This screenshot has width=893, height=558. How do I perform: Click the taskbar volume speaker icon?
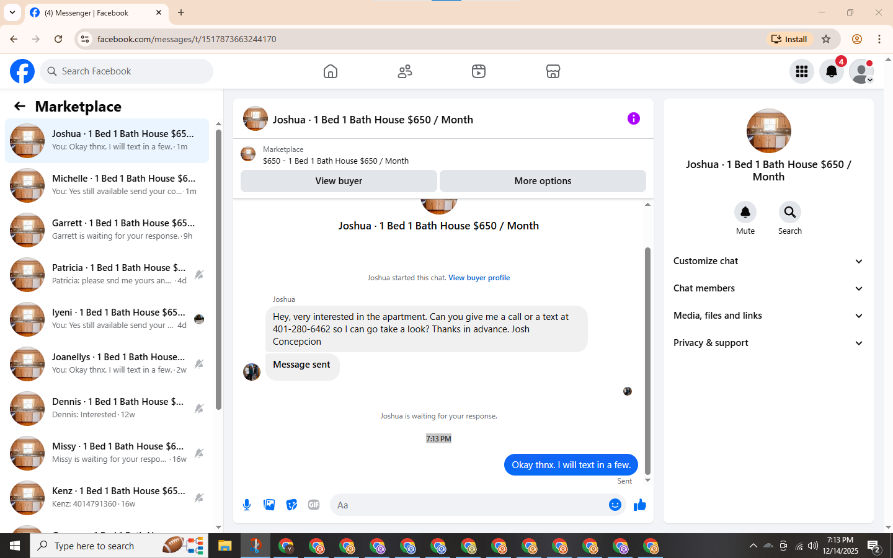pyautogui.click(x=813, y=546)
